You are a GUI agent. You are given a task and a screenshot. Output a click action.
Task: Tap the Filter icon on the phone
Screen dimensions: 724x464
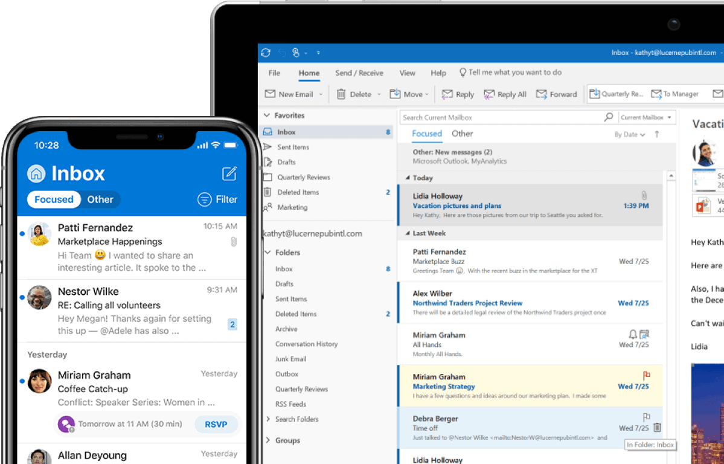[x=204, y=199]
